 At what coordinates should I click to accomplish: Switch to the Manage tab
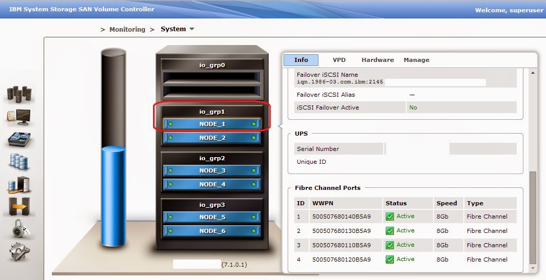[417, 60]
